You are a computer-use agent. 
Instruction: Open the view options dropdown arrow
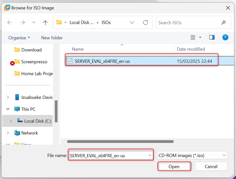pyautogui.click(x=200, y=37)
